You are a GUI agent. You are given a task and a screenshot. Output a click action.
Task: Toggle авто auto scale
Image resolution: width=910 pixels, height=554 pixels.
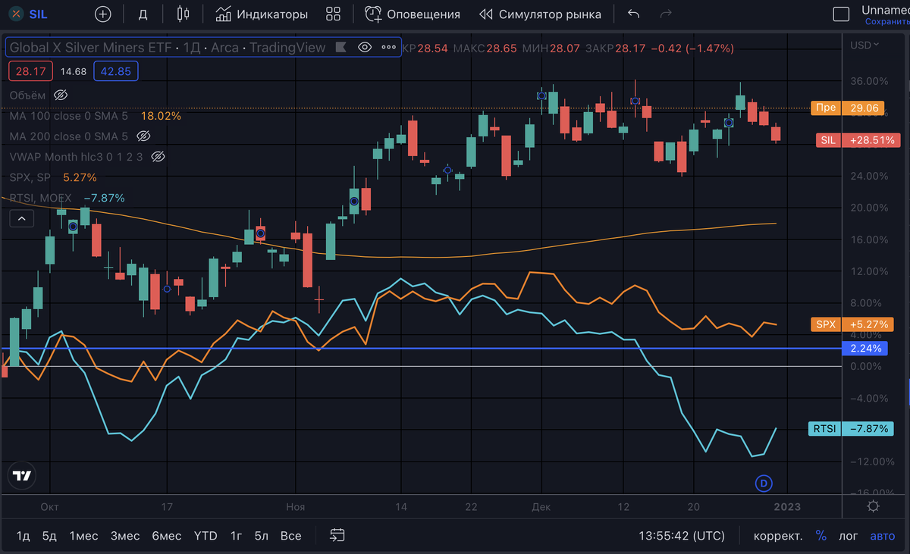pyautogui.click(x=882, y=536)
